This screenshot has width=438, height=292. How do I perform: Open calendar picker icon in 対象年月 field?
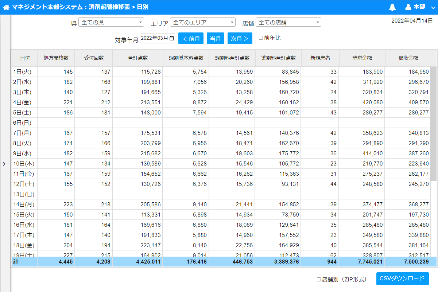click(x=172, y=38)
